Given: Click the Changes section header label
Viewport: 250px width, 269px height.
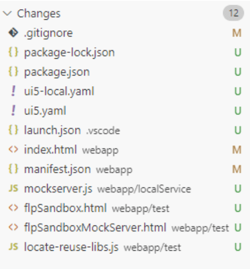Looking at the screenshot, I should click(39, 14).
